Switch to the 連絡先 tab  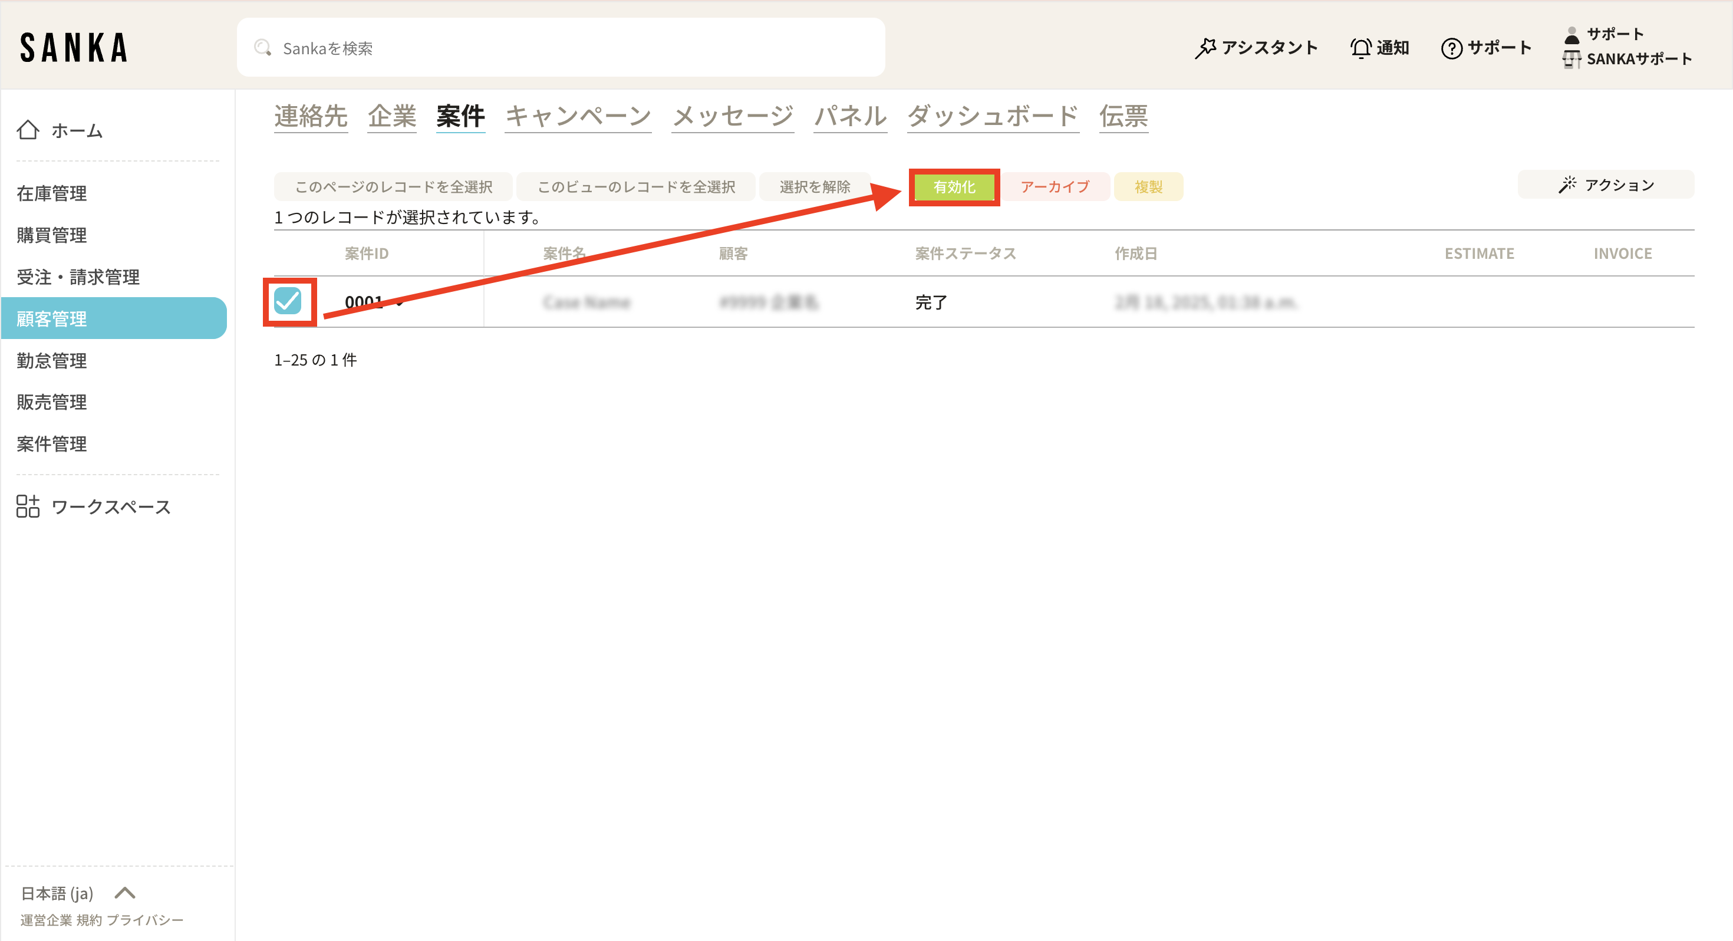(311, 116)
